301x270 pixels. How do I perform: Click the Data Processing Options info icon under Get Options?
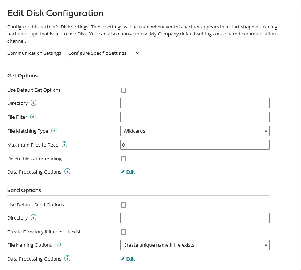coord(67,172)
